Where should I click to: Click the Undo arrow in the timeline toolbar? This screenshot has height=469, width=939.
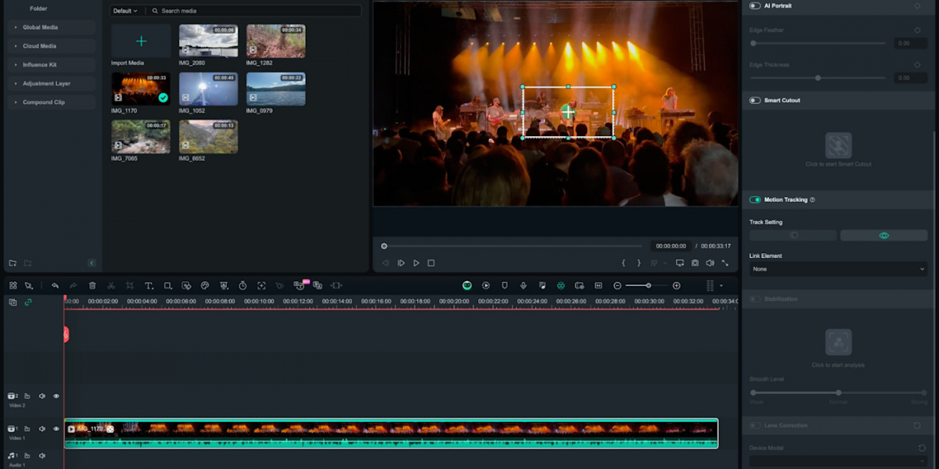click(x=55, y=286)
